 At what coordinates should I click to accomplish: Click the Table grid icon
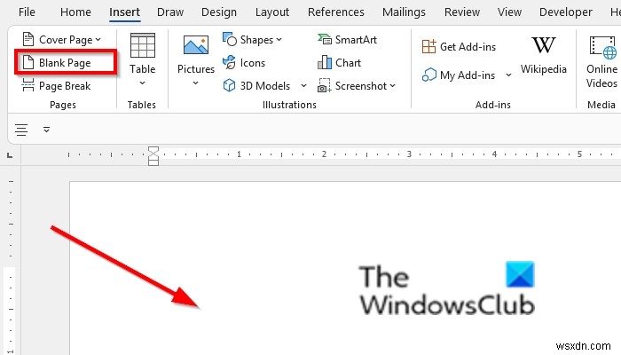coord(143,45)
